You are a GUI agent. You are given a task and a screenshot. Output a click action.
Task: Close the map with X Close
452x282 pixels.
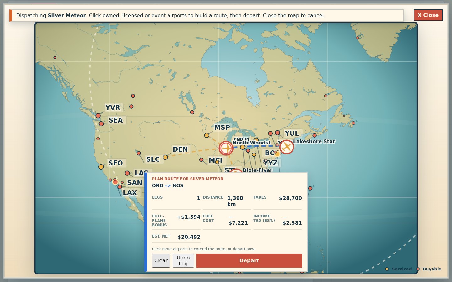click(x=428, y=15)
